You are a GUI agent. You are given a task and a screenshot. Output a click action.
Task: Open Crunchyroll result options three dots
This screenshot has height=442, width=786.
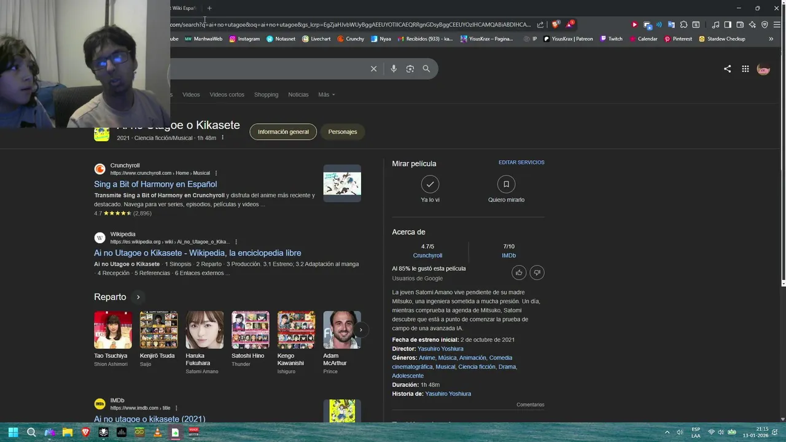[x=216, y=173]
